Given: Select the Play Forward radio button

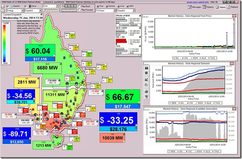Looking at the screenshot, I should pos(79,10).
